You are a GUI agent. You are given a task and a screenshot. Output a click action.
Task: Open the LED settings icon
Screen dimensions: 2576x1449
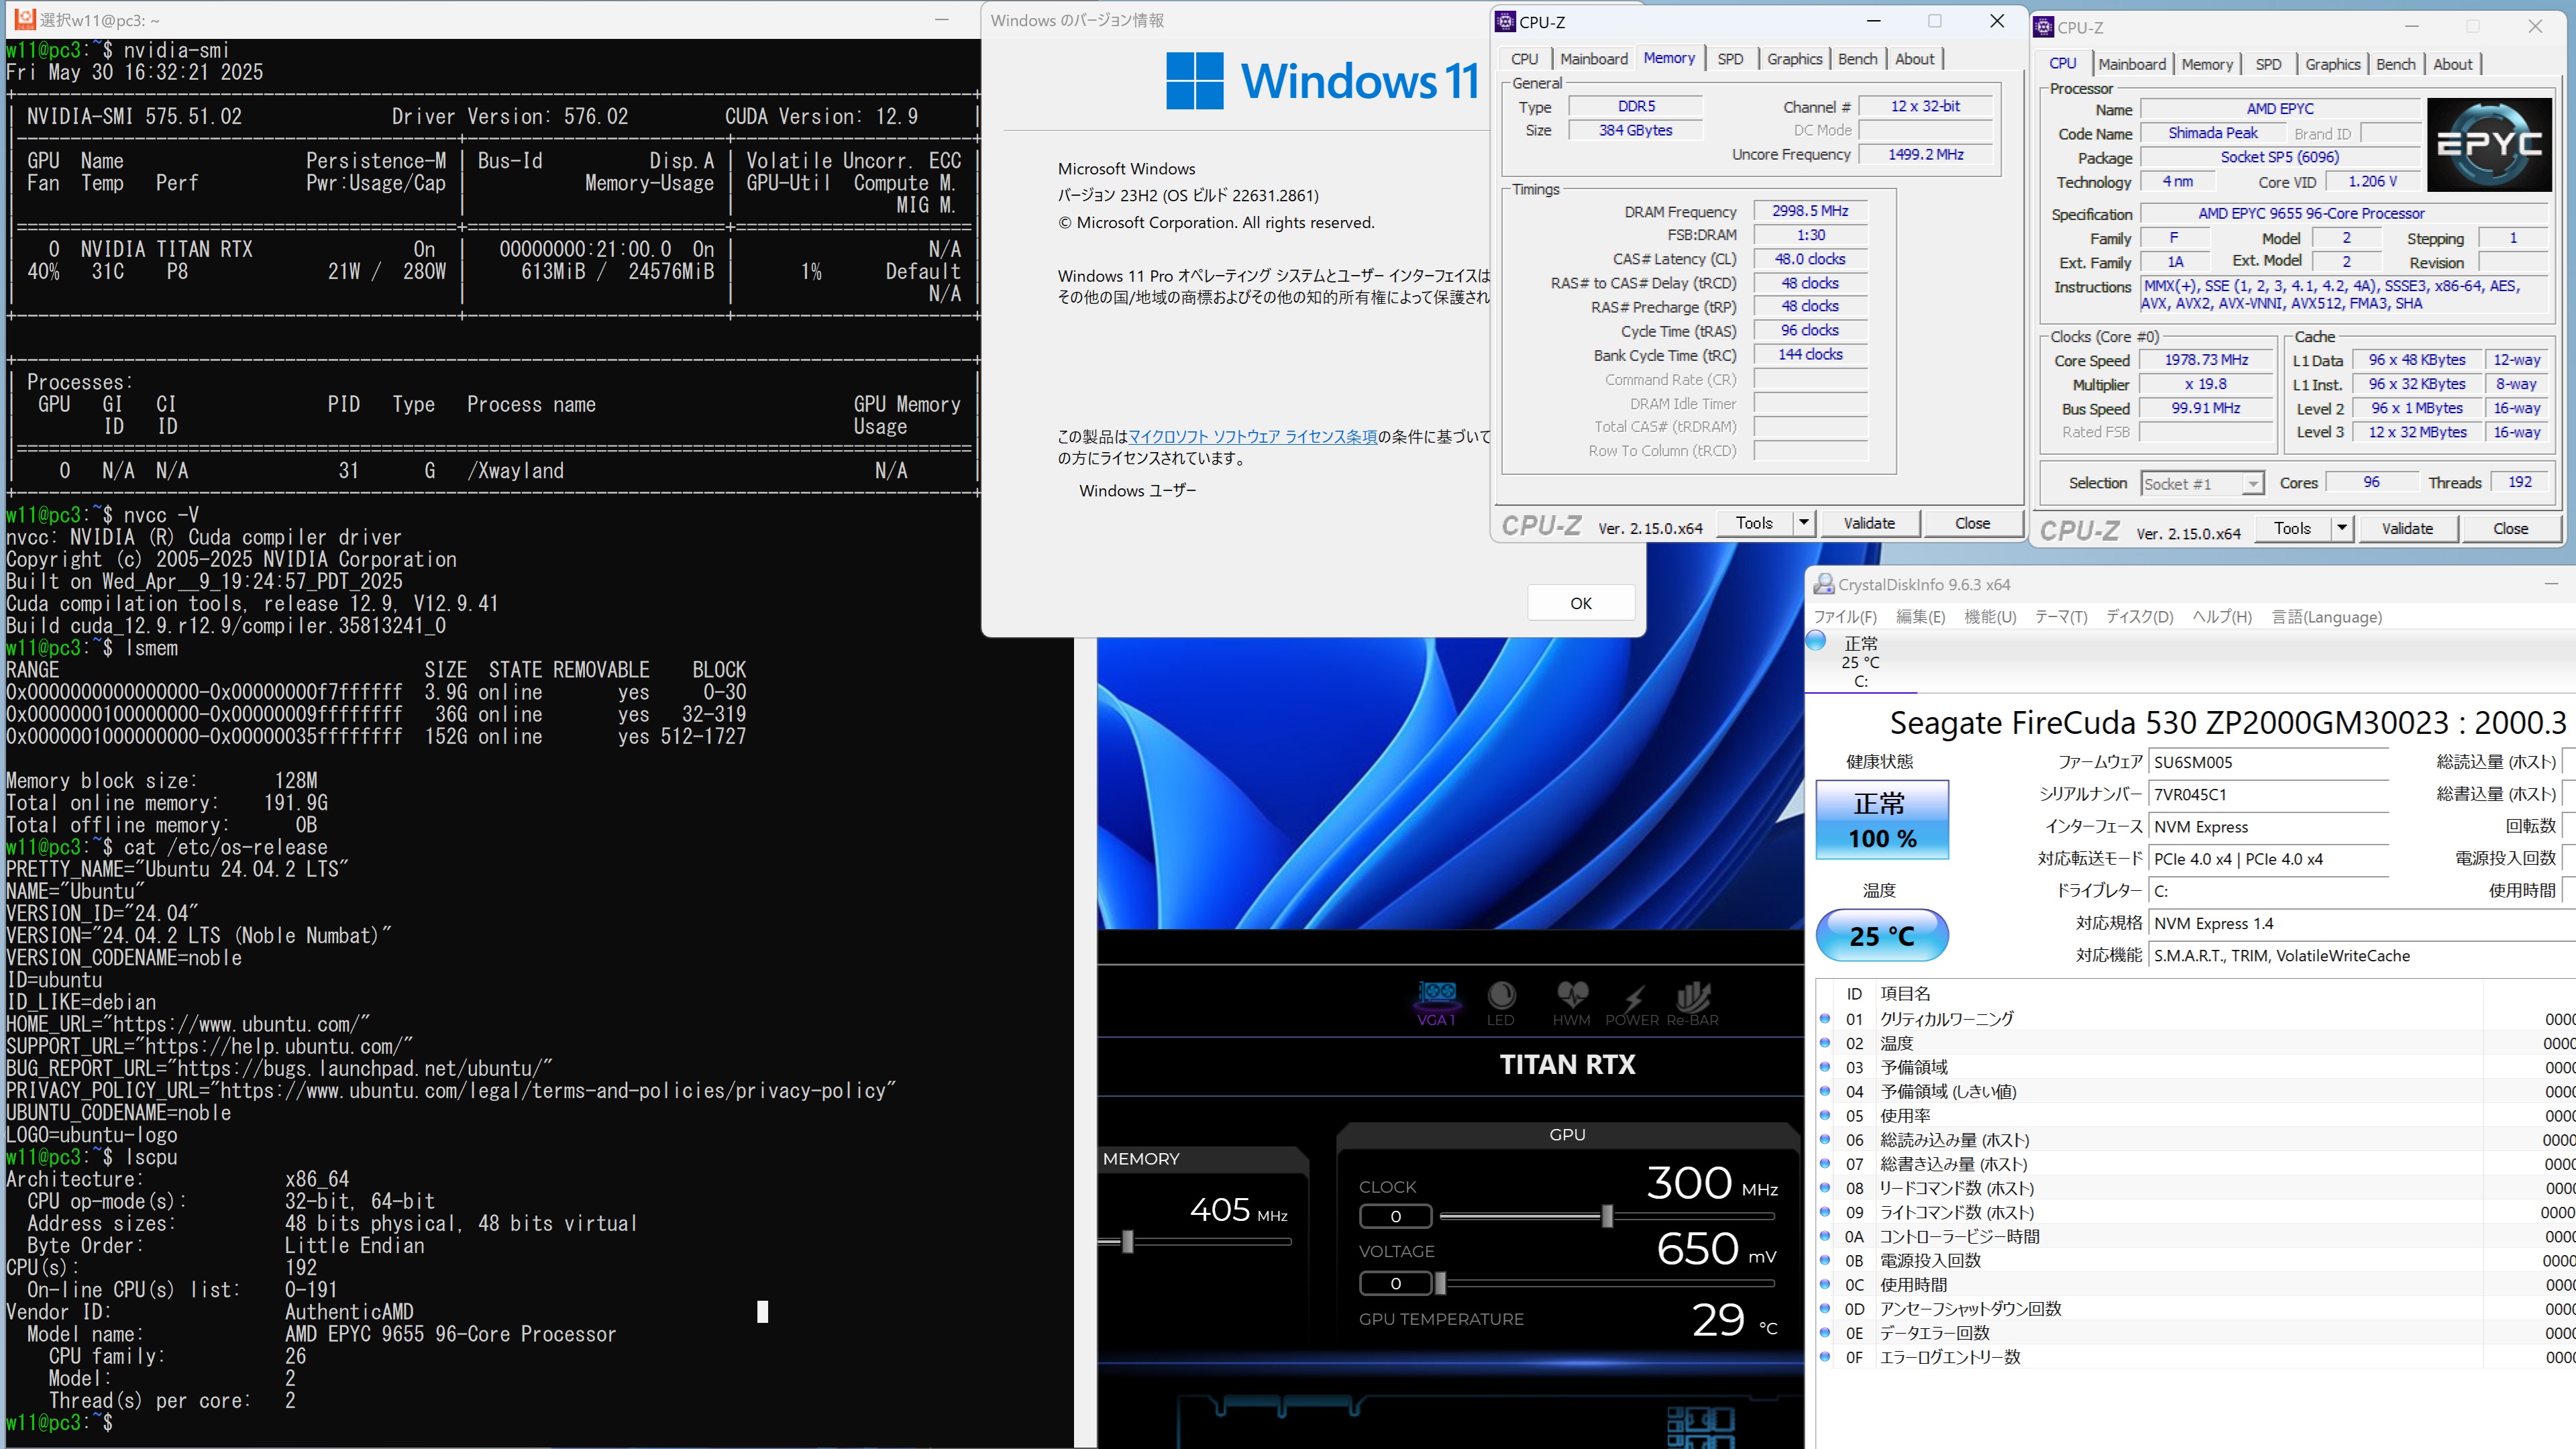click(1501, 995)
